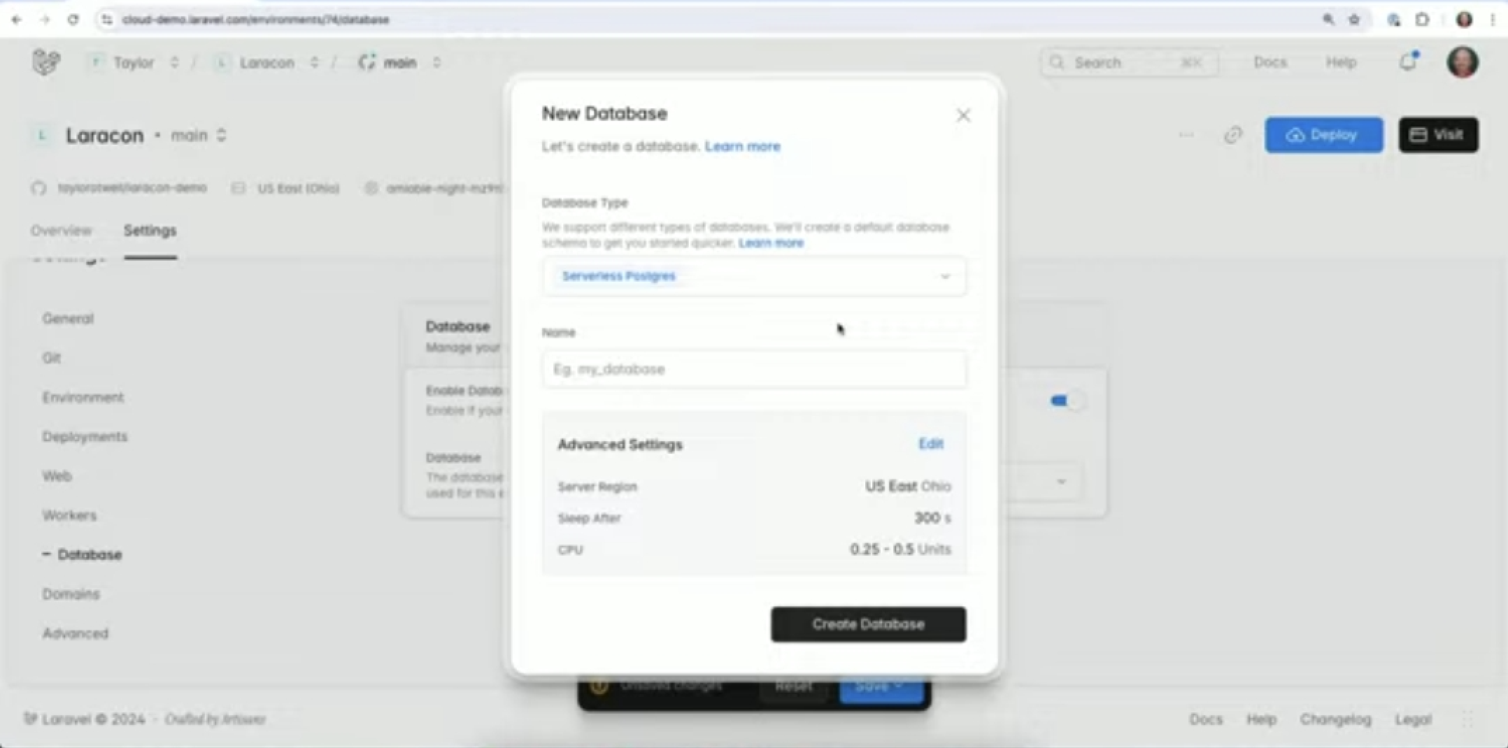Switch to Settings tab

tap(150, 231)
